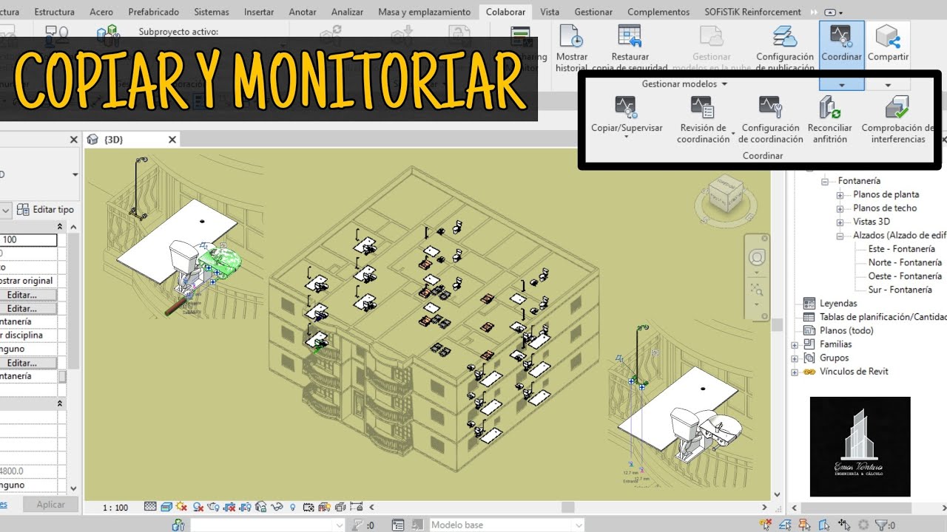Open Configuración de publicación tool
The height and width of the screenshot is (532, 947).
785,48
